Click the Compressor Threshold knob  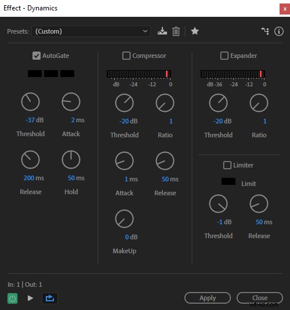(124, 103)
